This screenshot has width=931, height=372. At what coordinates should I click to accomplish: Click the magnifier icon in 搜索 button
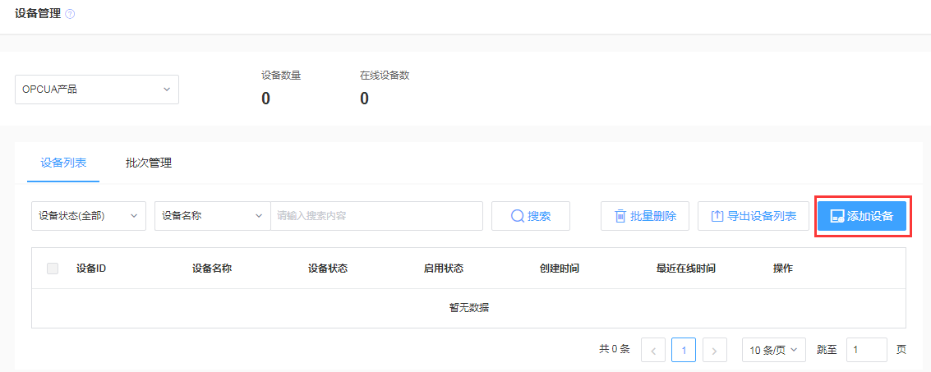point(518,216)
